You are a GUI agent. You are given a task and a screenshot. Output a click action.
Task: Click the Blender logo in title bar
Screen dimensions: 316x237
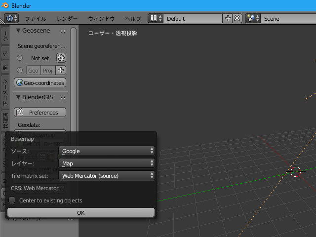click(5, 5)
